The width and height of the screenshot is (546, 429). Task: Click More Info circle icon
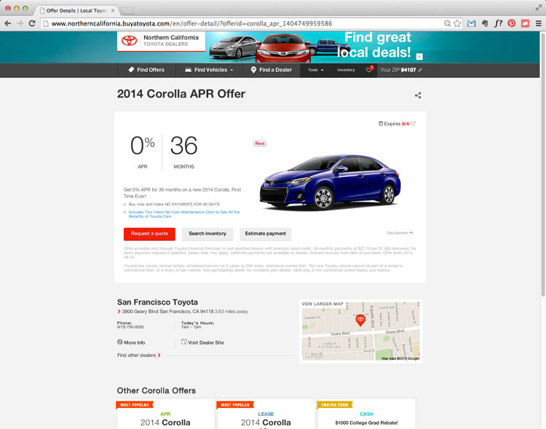(x=120, y=342)
